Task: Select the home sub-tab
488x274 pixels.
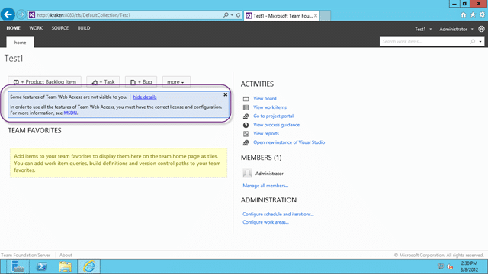Action: (x=21, y=43)
